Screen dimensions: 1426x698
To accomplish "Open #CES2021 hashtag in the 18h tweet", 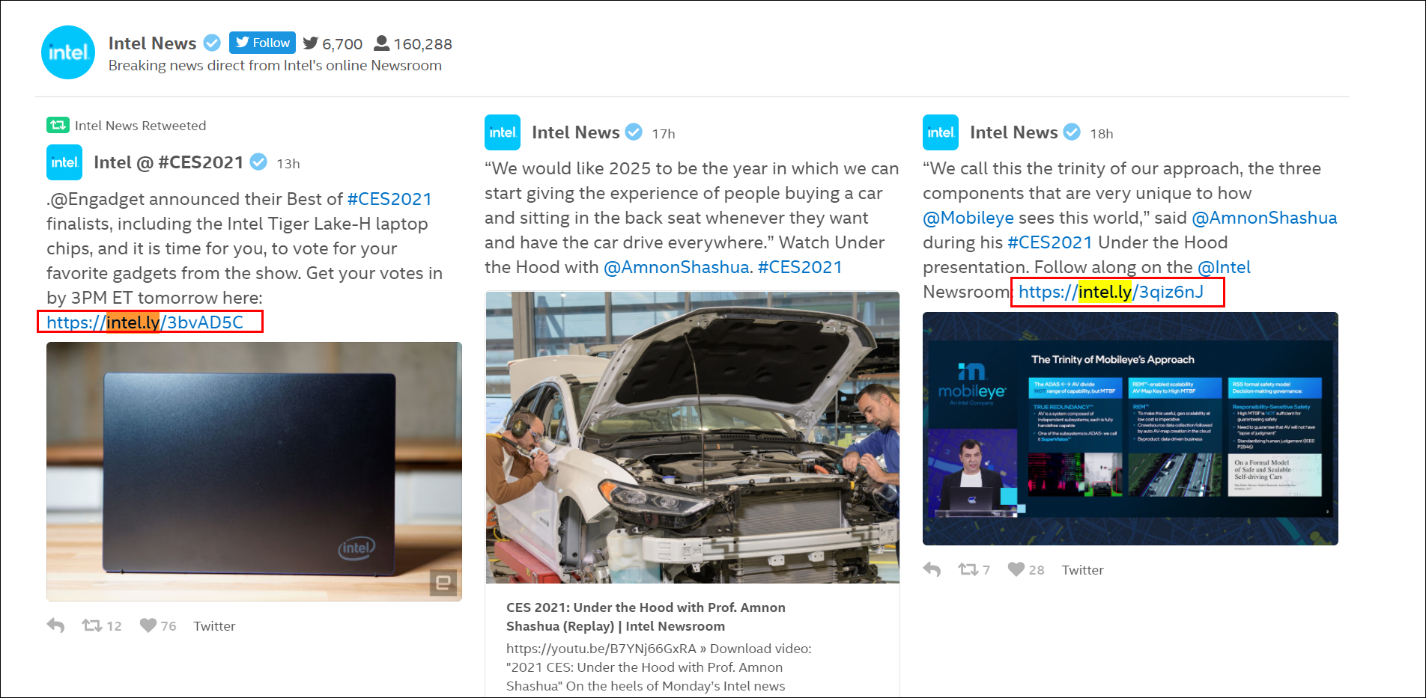I will [1050, 242].
